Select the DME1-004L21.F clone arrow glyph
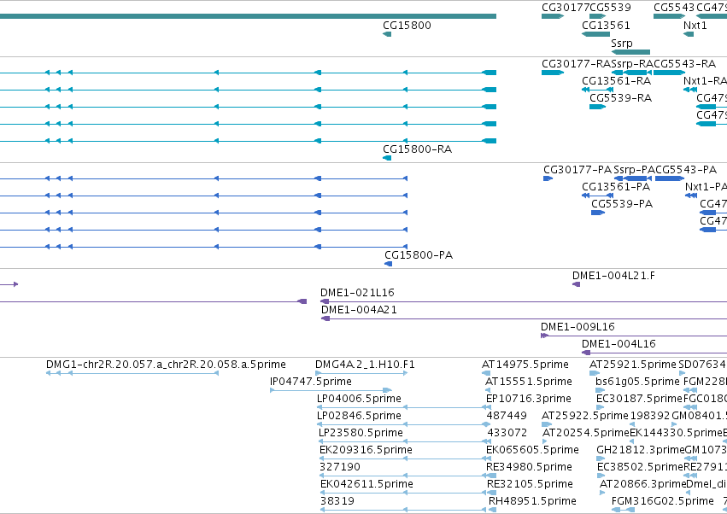Screen dimensions: 727x514 coord(576,284)
